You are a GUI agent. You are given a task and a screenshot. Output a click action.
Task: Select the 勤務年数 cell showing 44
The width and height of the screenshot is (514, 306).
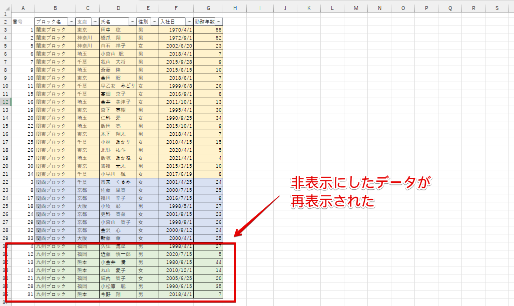point(208,262)
